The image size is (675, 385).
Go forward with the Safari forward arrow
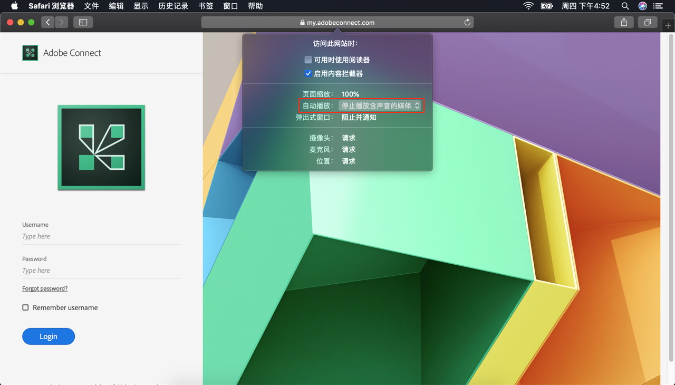tap(62, 22)
